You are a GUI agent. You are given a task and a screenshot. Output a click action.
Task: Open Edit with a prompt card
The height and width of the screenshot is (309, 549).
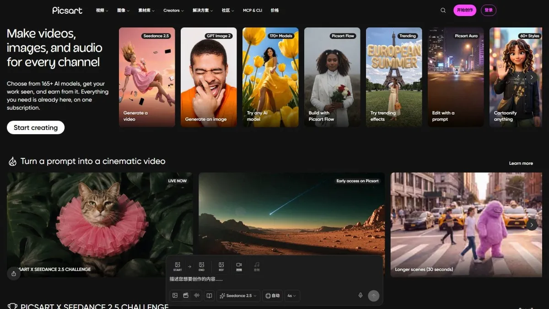click(456, 77)
